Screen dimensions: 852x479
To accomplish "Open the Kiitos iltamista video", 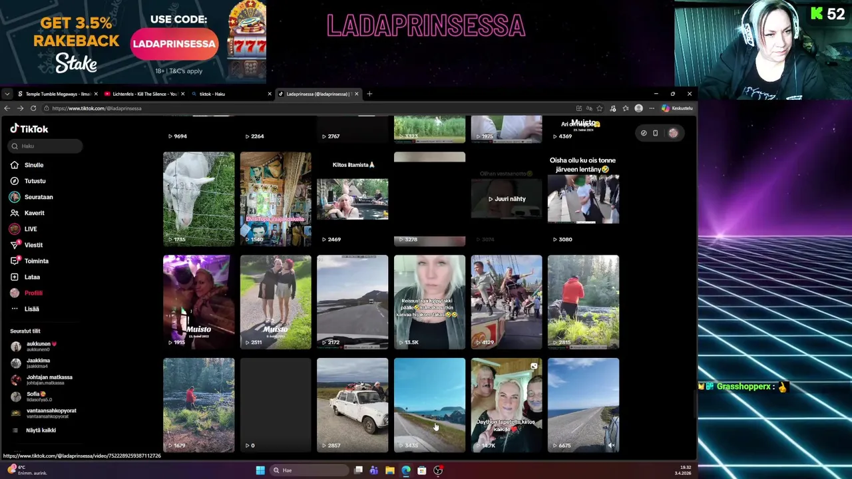I will [353, 199].
